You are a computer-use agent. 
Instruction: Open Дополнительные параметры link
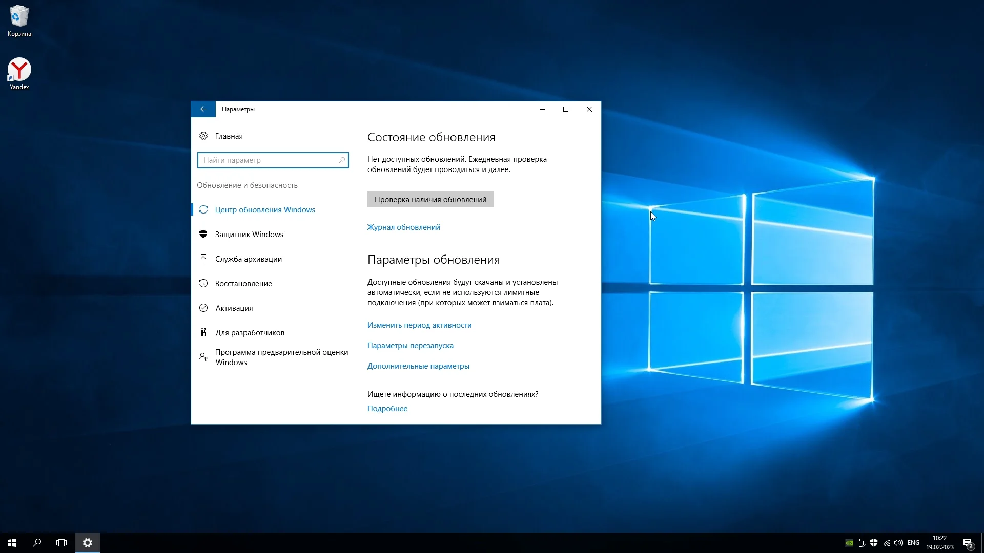(418, 366)
